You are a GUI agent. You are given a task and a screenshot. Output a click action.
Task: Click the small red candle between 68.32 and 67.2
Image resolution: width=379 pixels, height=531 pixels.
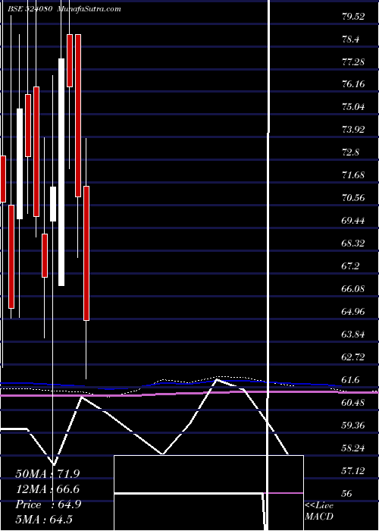pos(45,256)
